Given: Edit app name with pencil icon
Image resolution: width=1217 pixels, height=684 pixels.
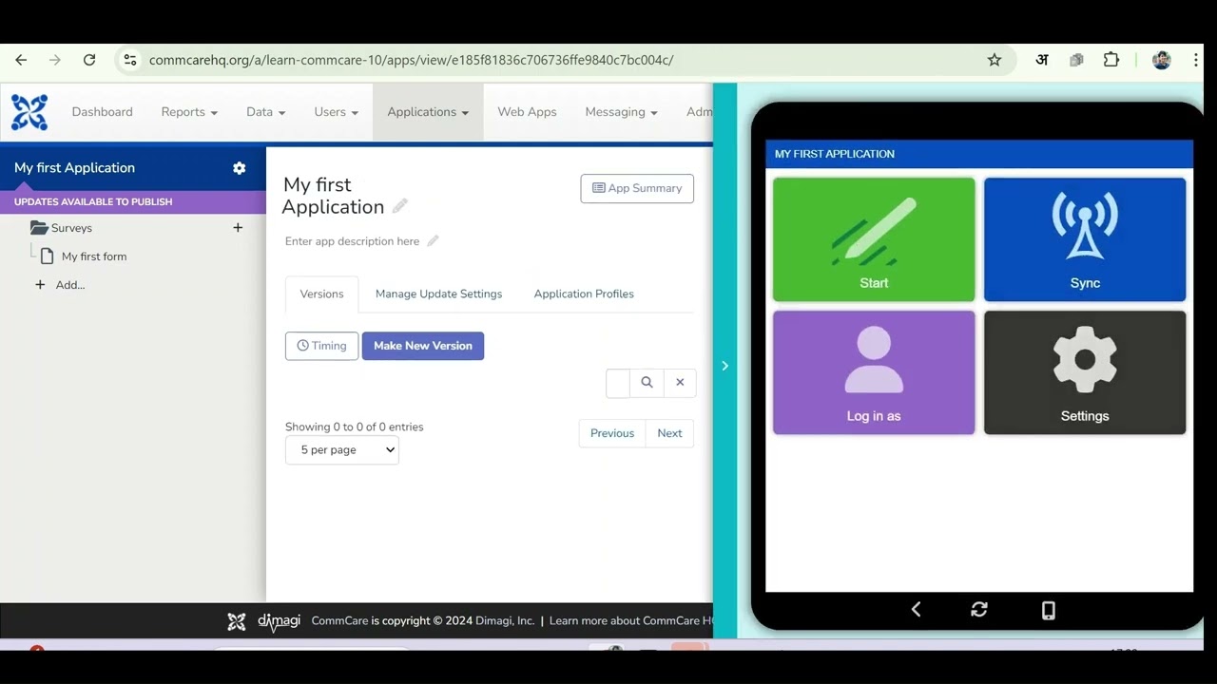Looking at the screenshot, I should click(x=400, y=206).
